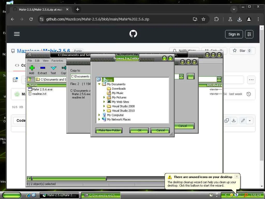Collapse the My Documents tree node
Viewport: 265px width, 199px height.
point(99,84)
